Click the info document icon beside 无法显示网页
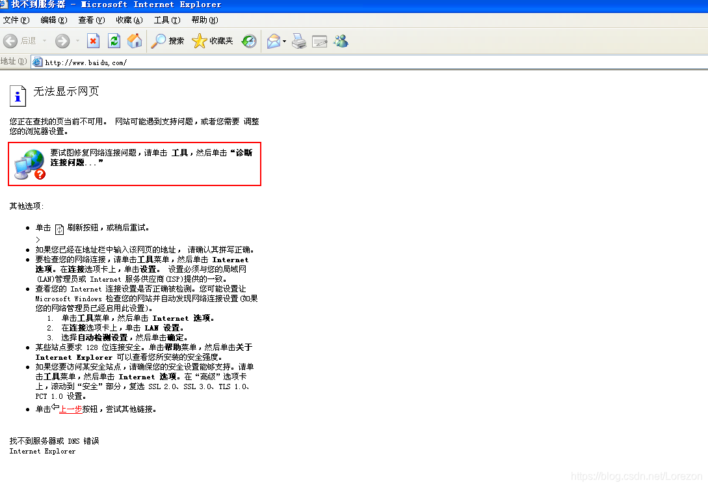708x488 pixels. 18,96
